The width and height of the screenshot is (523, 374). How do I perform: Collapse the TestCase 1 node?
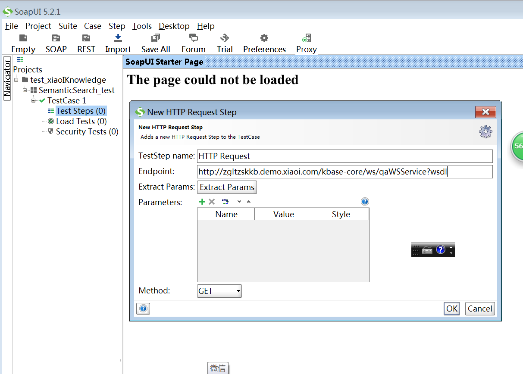click(34, 100)
